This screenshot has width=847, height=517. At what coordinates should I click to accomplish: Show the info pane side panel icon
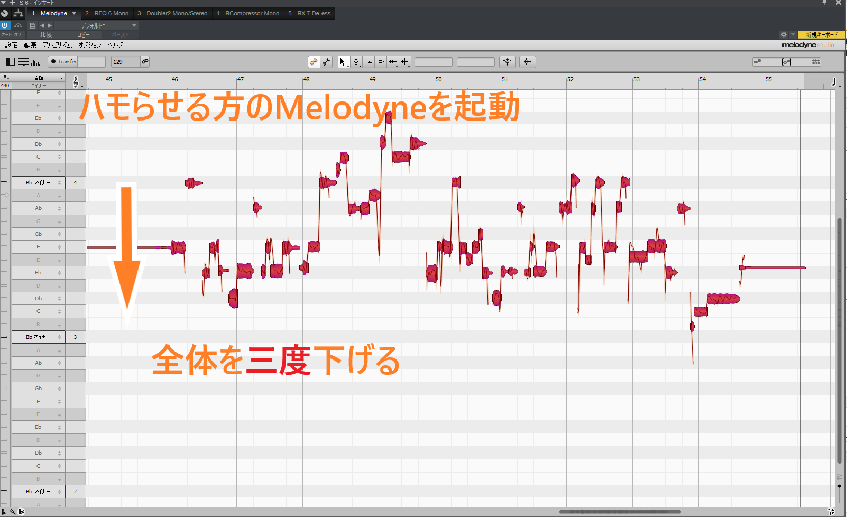(11, 62)
